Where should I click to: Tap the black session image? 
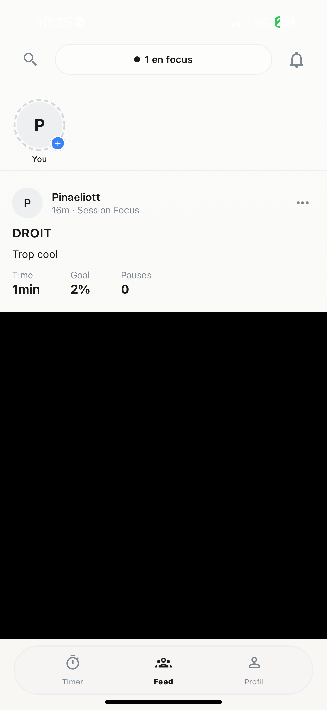[163, 475]
